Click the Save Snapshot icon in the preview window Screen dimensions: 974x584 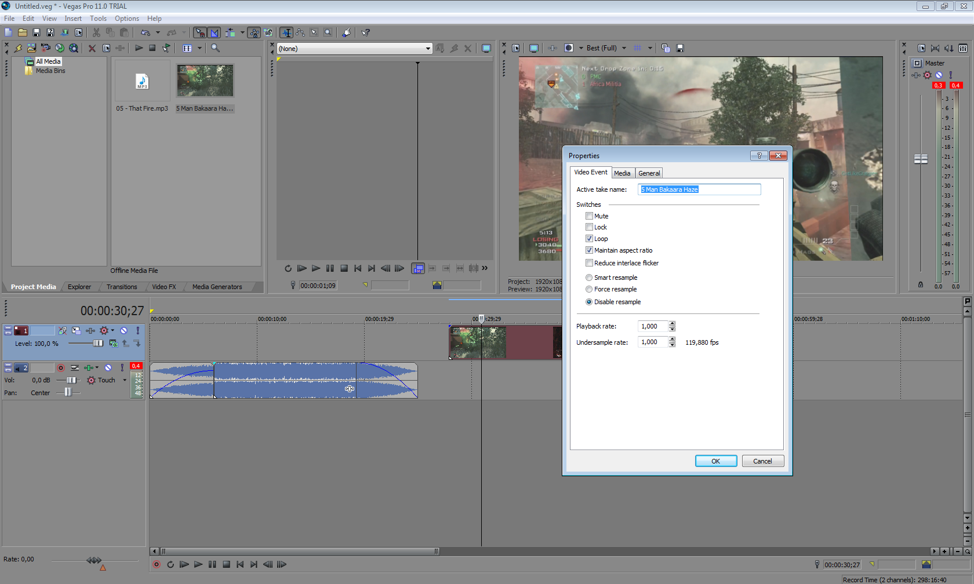(x=680, y=48)
